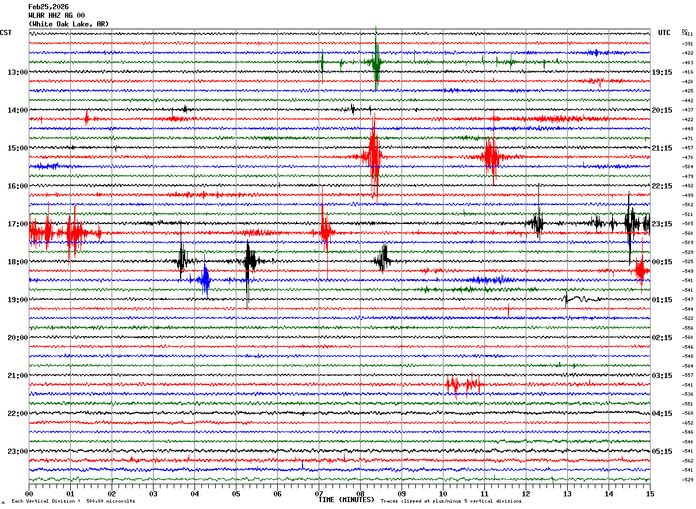Pick minute tick 07 on the time axis

(x=319, y=493)
